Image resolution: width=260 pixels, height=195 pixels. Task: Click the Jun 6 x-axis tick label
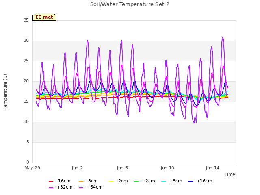coord(122,168)
